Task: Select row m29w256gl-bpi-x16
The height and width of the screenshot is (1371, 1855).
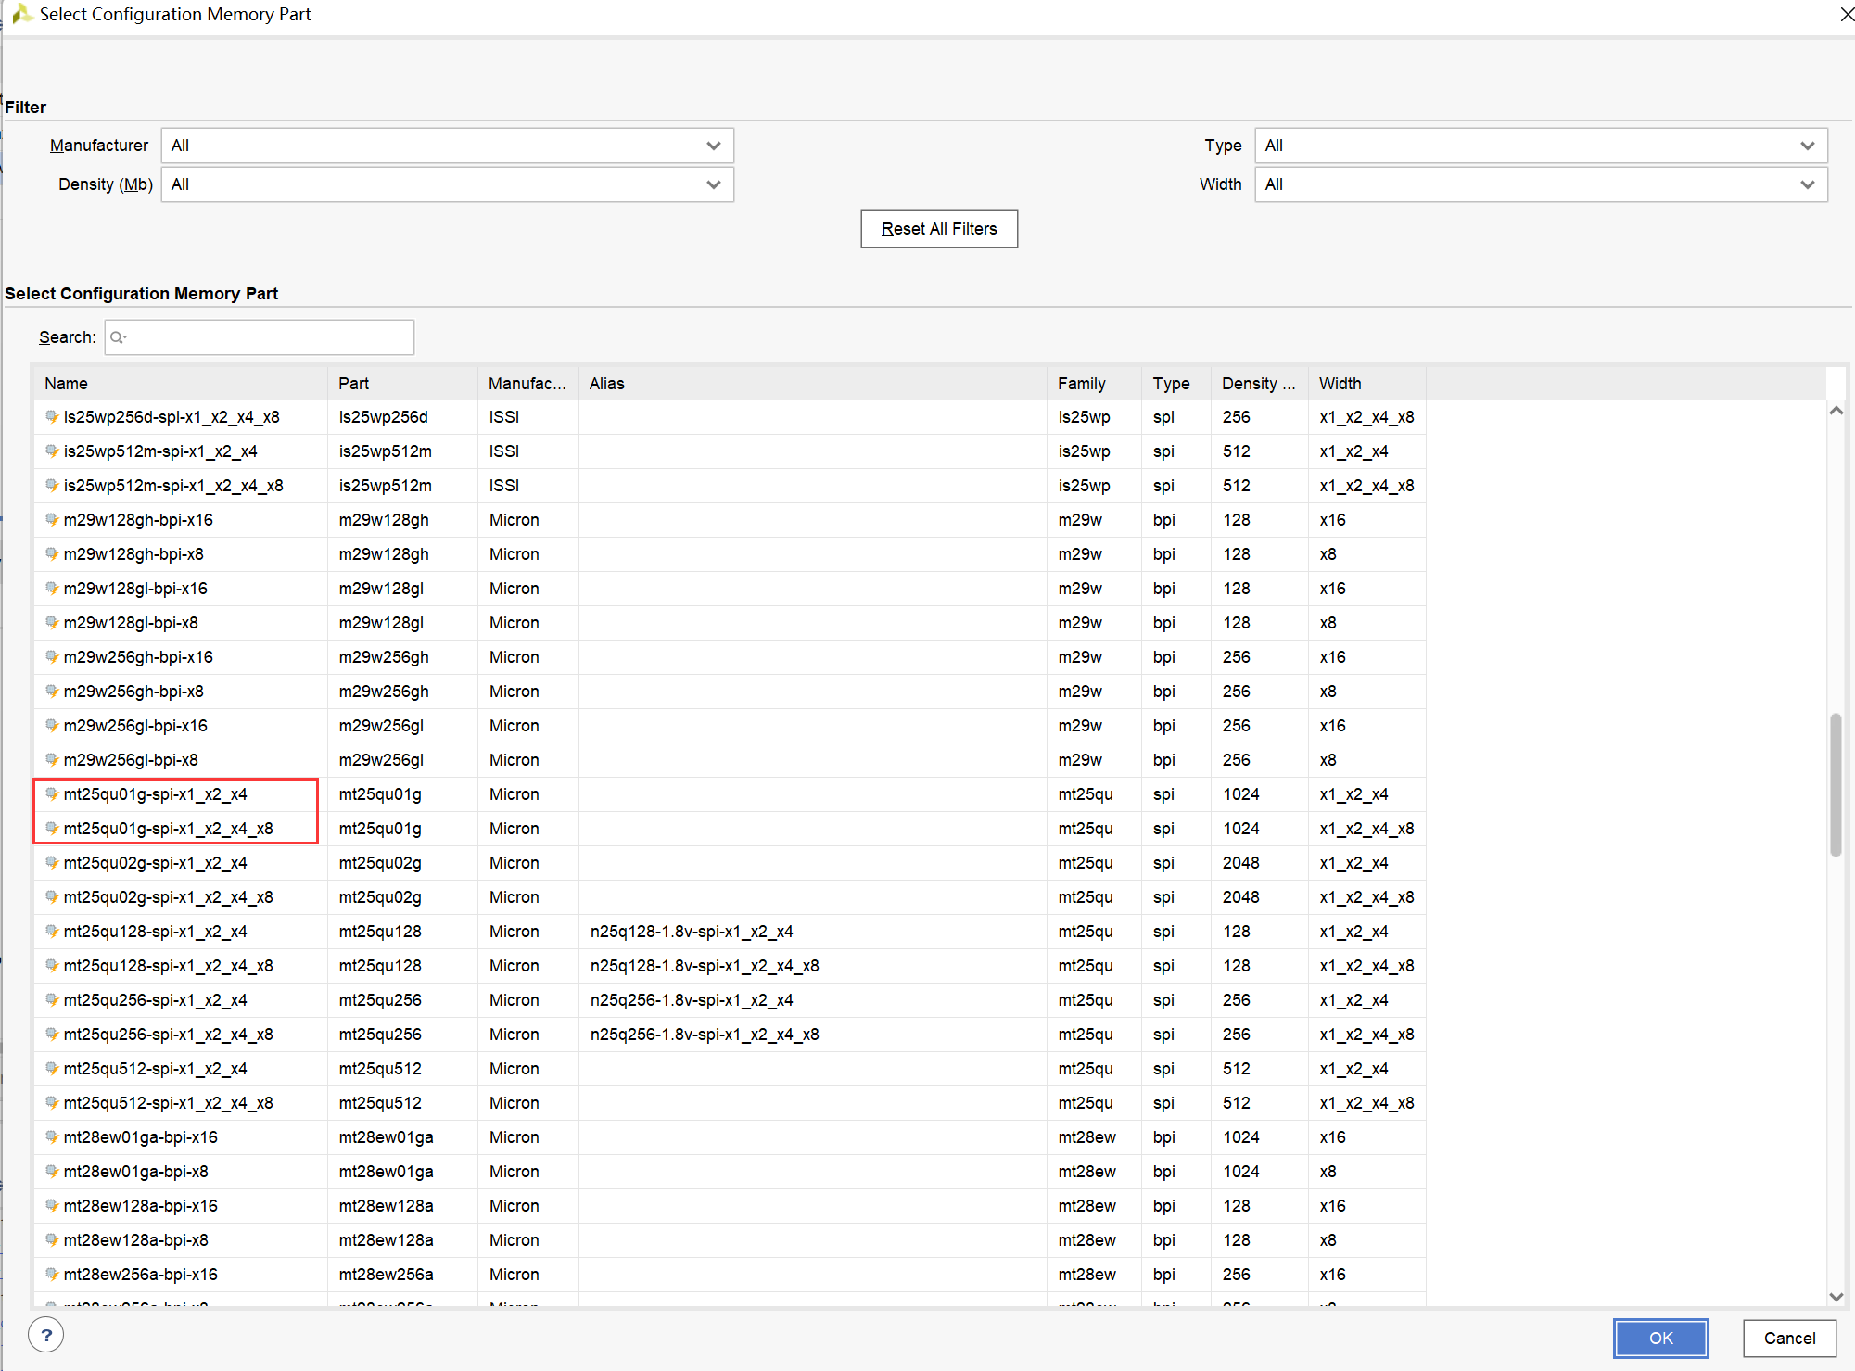Action: 730,725
